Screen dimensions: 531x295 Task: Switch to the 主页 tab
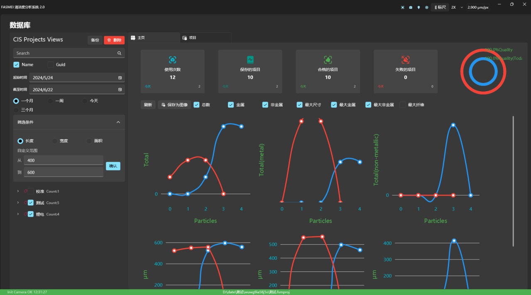141,38
